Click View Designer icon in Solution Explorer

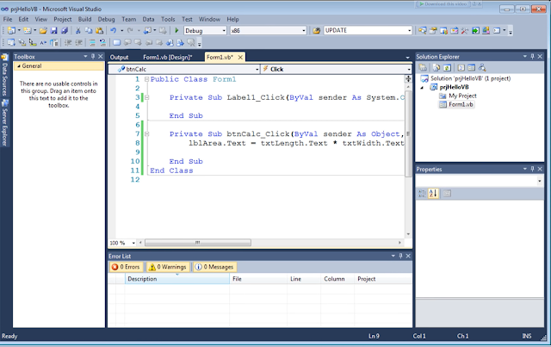pos(472,67)
